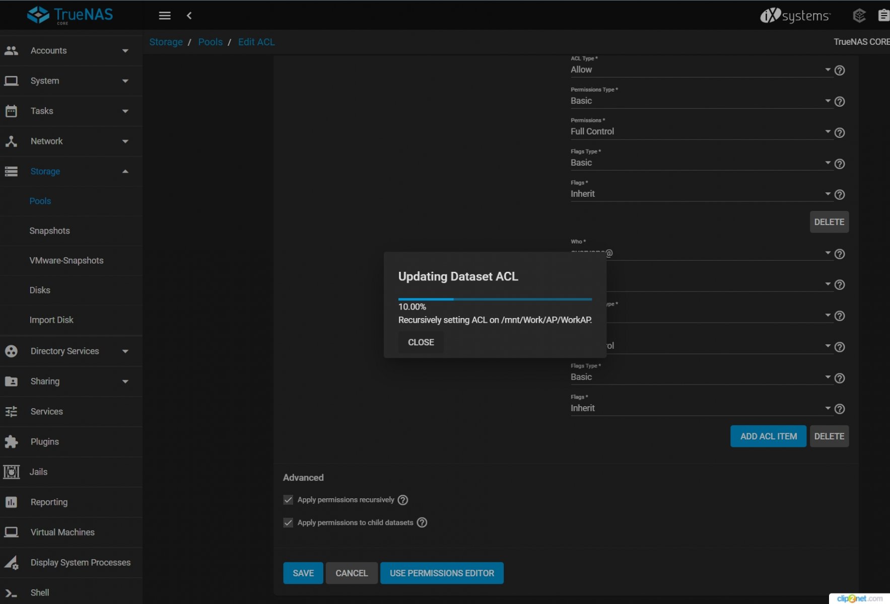This screenshot has height=604, width=890.
Task: Click ADD ACL ITEM button
Action: click(x=769, y=436)
